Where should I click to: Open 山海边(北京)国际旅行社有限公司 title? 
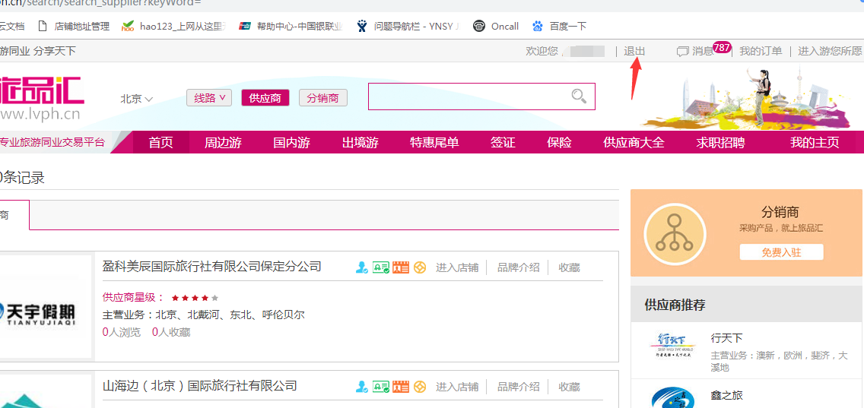[x=199, y=385]
